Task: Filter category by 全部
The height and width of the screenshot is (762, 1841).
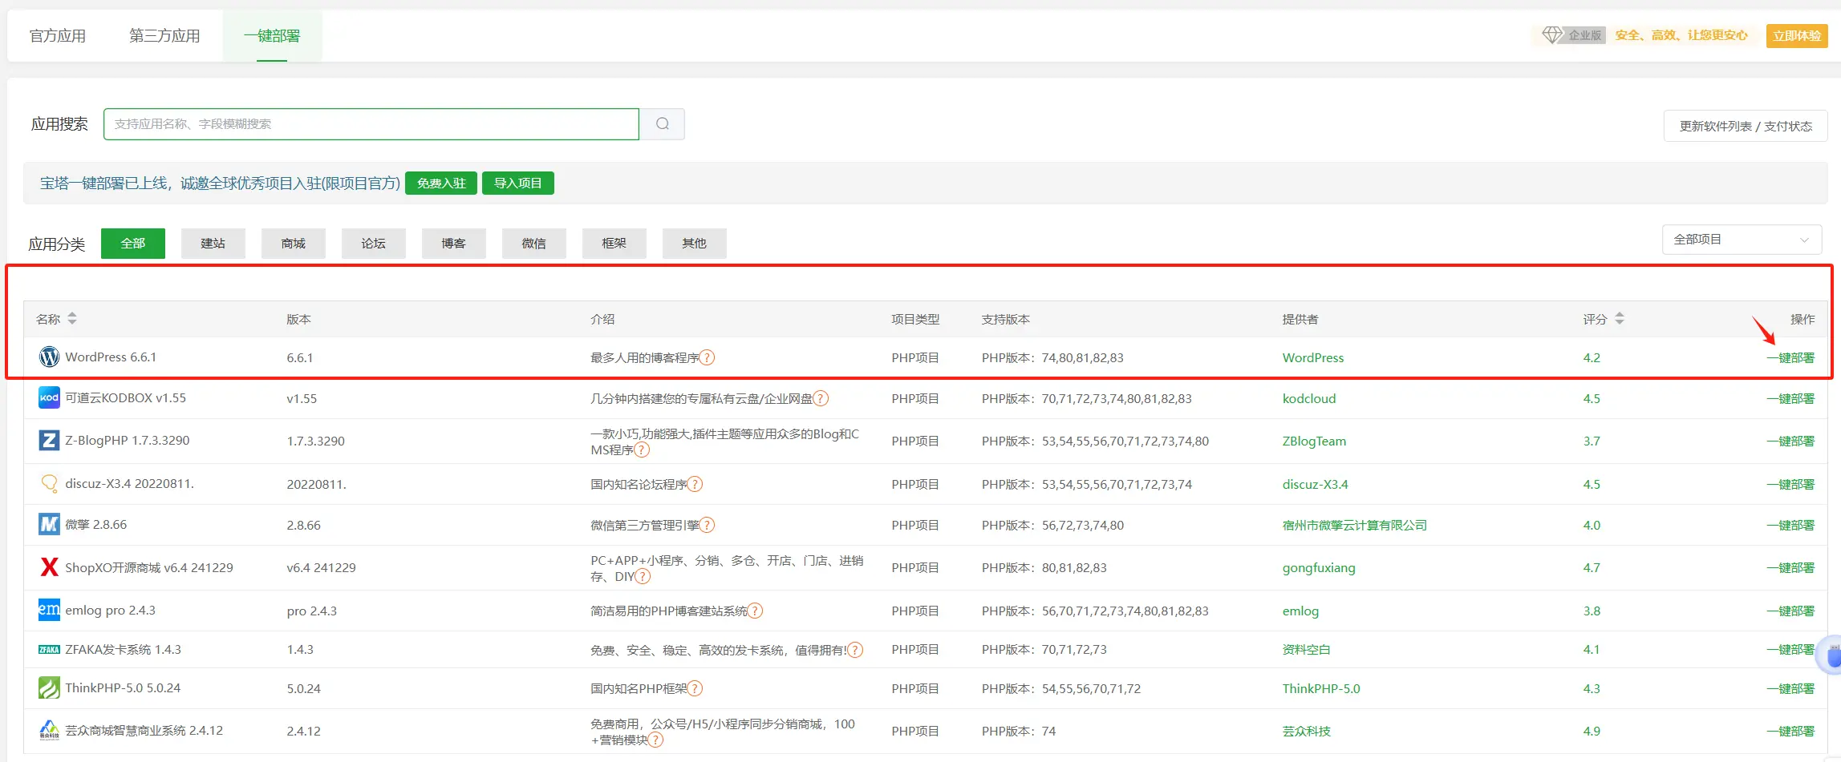Action: click(133, 244)
